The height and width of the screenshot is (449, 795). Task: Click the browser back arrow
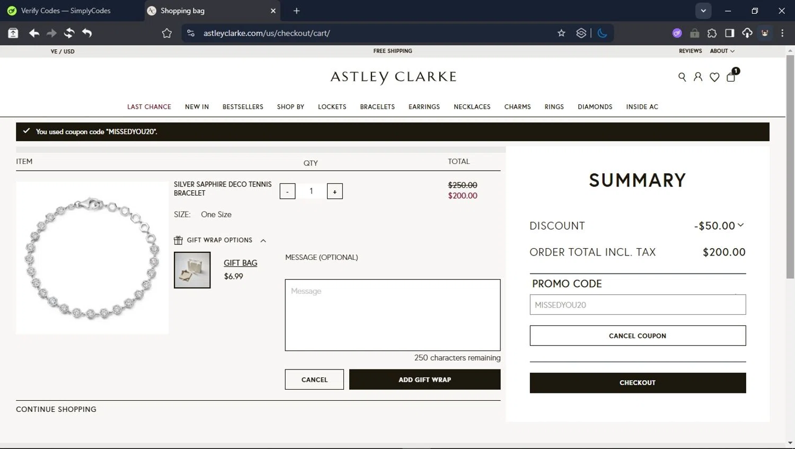34,33
